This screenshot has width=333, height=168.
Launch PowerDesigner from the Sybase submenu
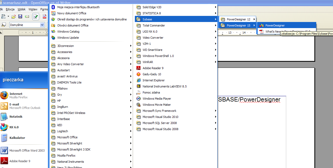286,25
